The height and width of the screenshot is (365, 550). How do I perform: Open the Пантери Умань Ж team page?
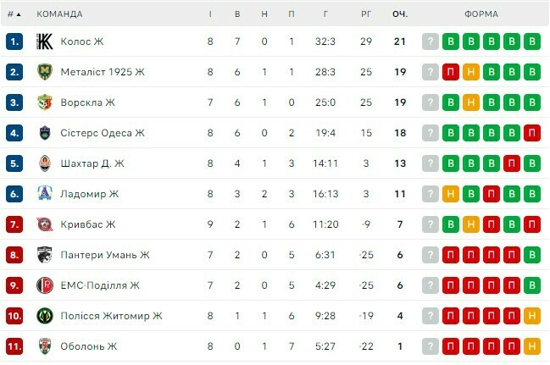tap(105, 255)
